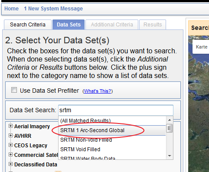Open the Additional Criteria tab
Screen dimensions: 209x172
(x=112, y=25)
